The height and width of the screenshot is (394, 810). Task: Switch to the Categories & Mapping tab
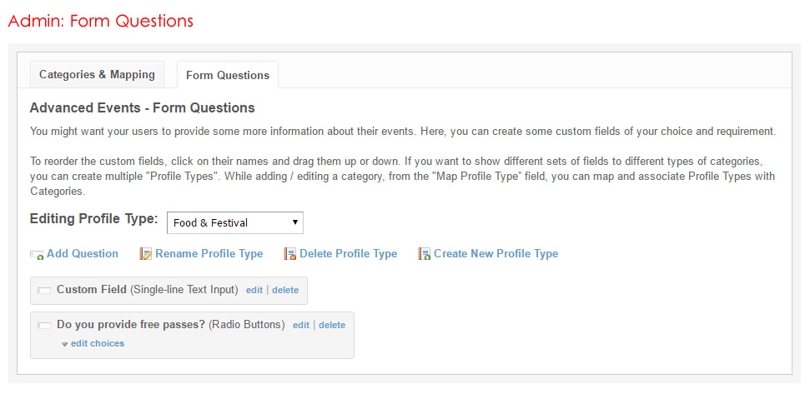point(97,74)
